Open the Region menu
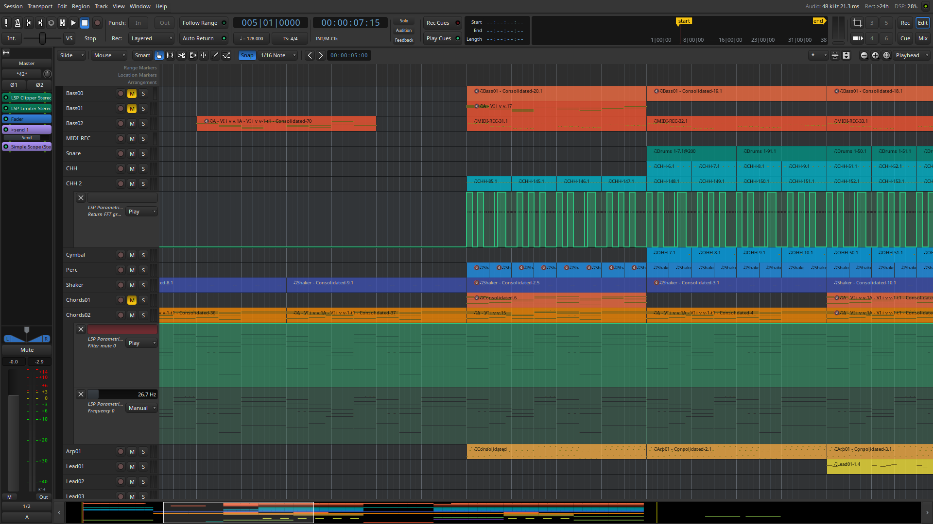Image resolution: width=933 pixels, height=524 pixels. pos(81,6)
